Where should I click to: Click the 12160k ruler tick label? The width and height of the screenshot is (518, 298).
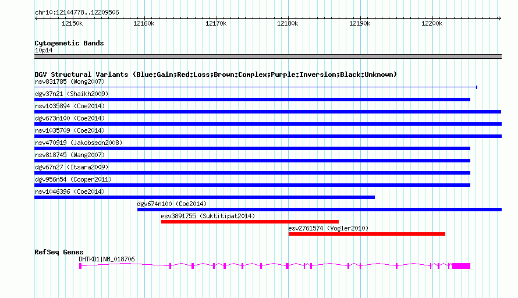pyautogui.click(x=144, y=23)
